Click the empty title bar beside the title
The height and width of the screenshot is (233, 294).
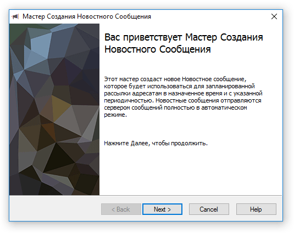(x=210, y=16)
